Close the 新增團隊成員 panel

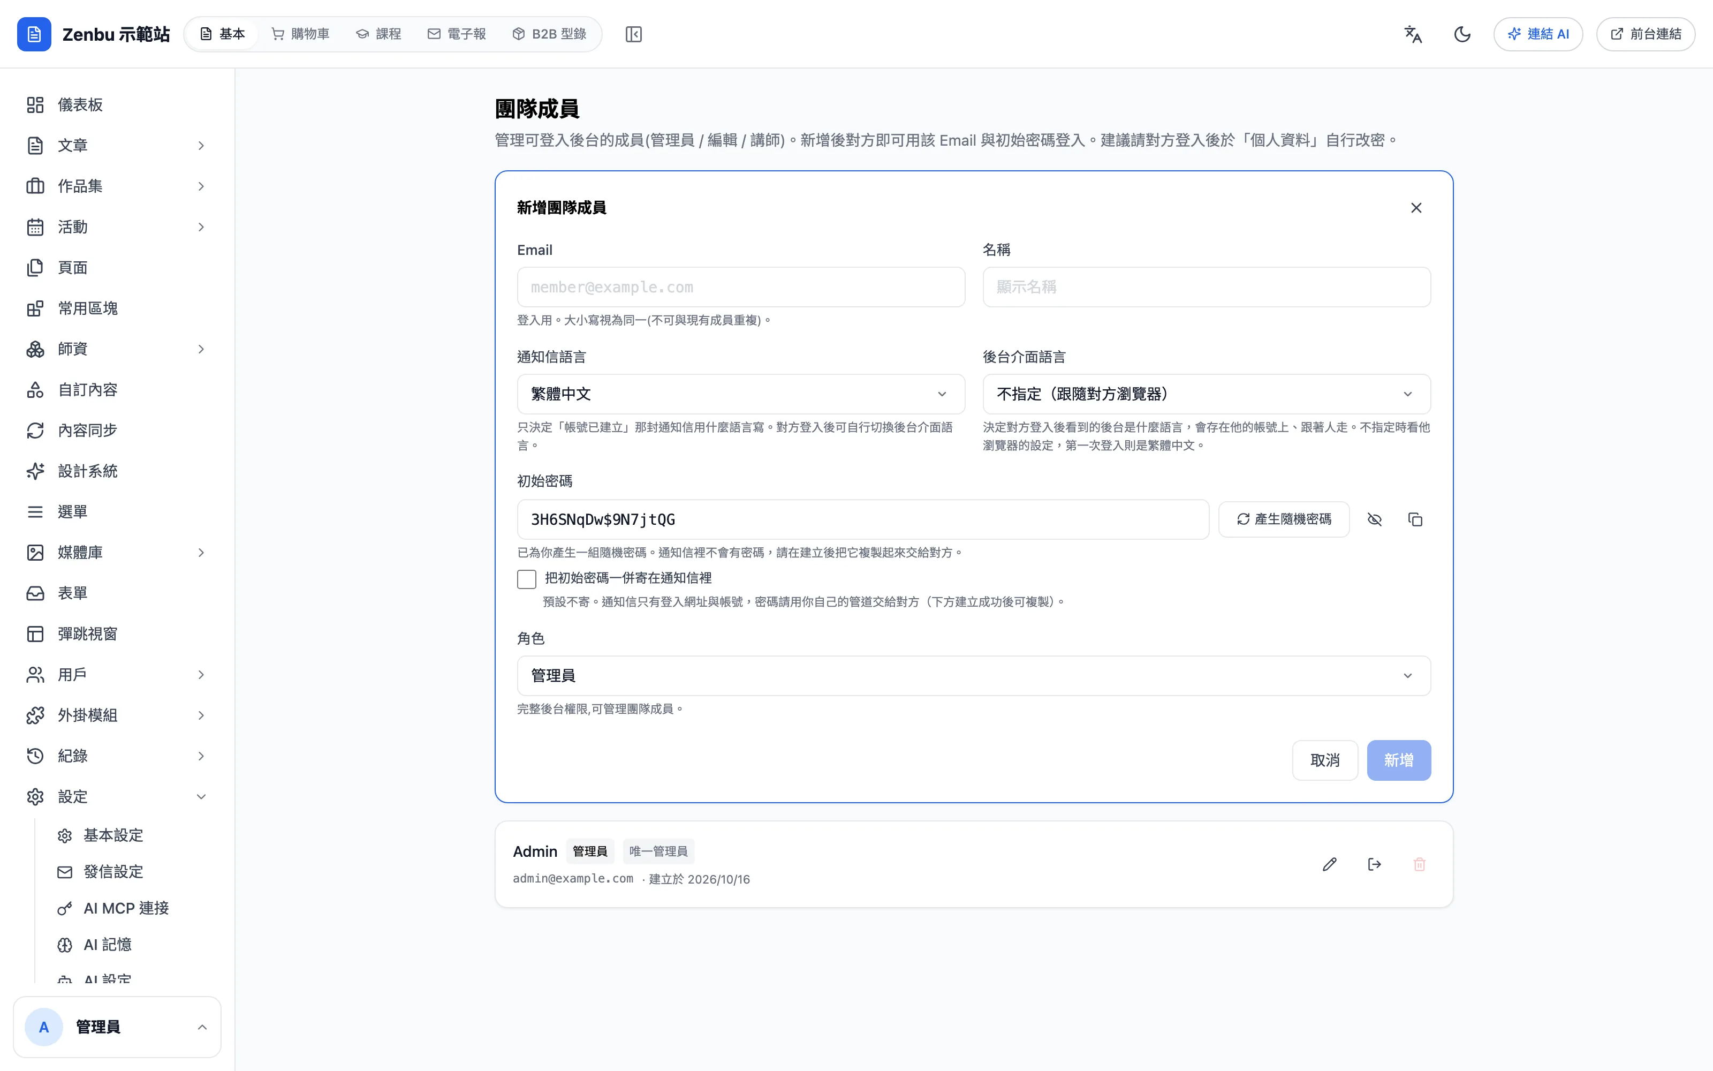click(1416, 208)
